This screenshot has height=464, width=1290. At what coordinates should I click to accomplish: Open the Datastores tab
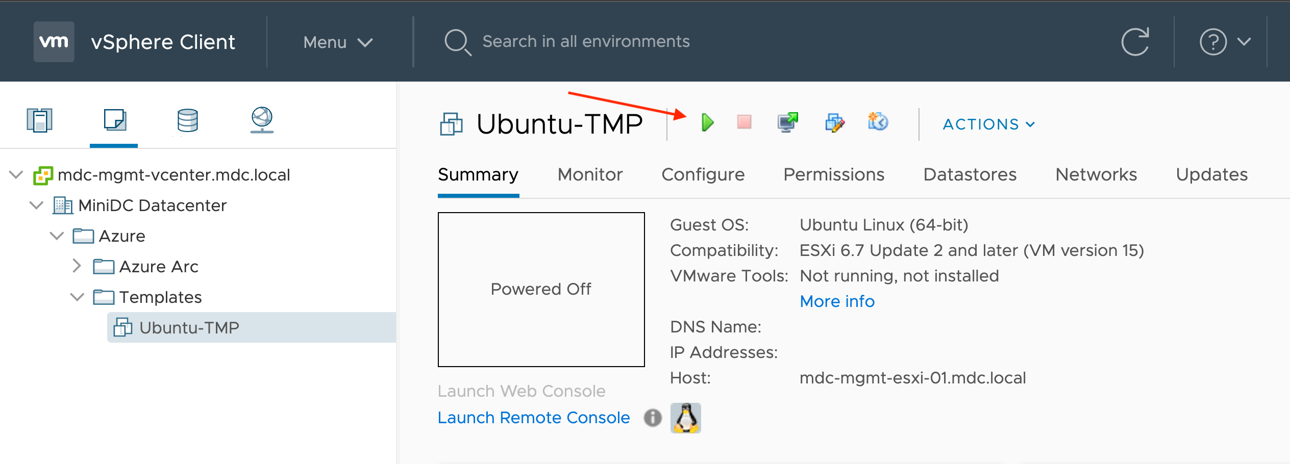pos(970,175)
